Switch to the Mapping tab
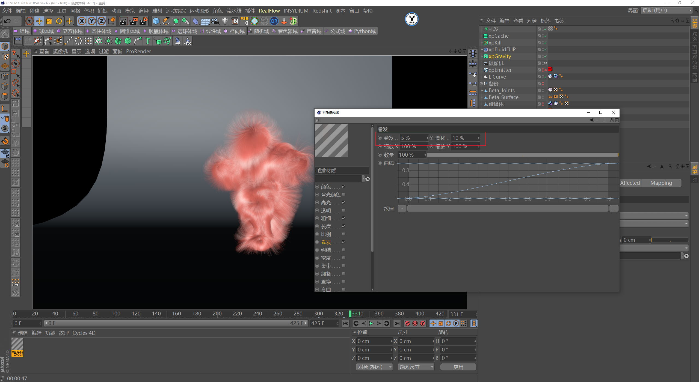This screenshot has width=699, height=382. [x=661, y=183]
